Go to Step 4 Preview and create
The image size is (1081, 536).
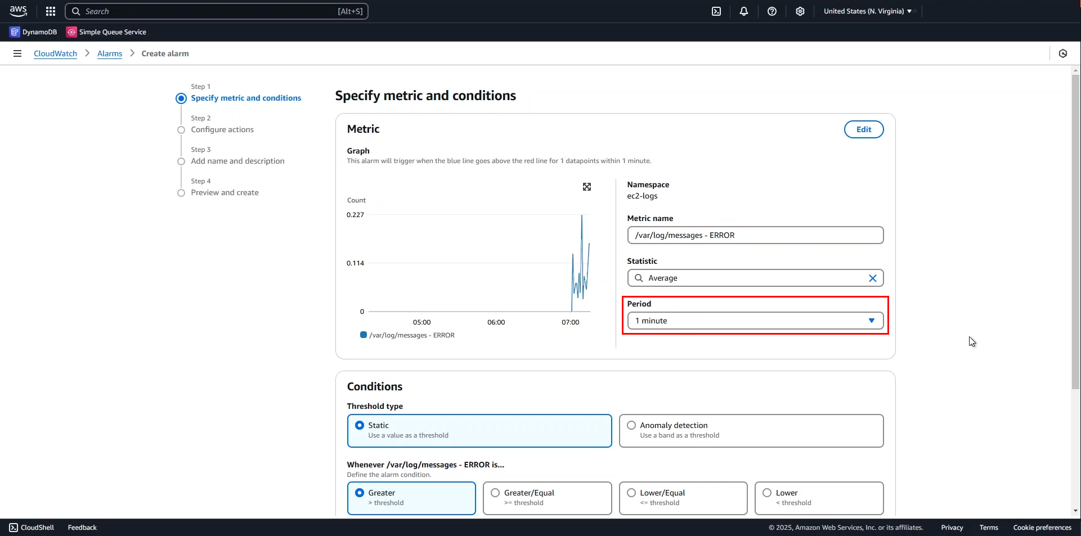(225, 192)
